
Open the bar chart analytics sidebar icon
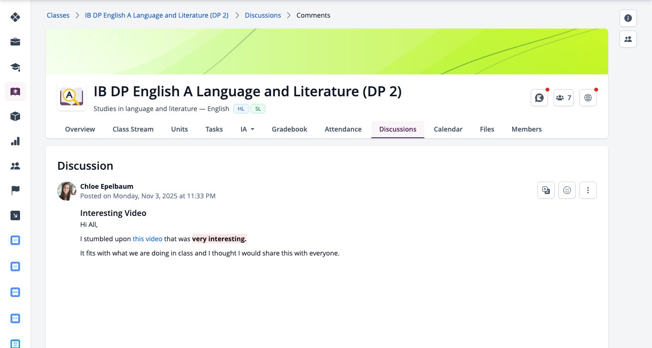15,141
